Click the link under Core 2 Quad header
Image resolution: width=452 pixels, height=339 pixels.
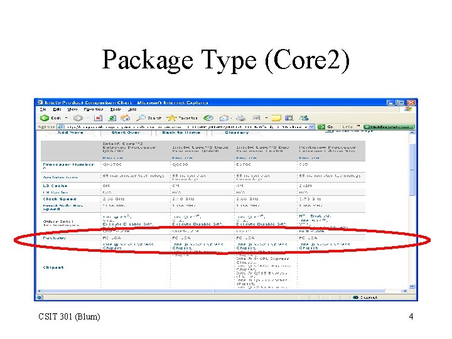(x=182, y=158)
